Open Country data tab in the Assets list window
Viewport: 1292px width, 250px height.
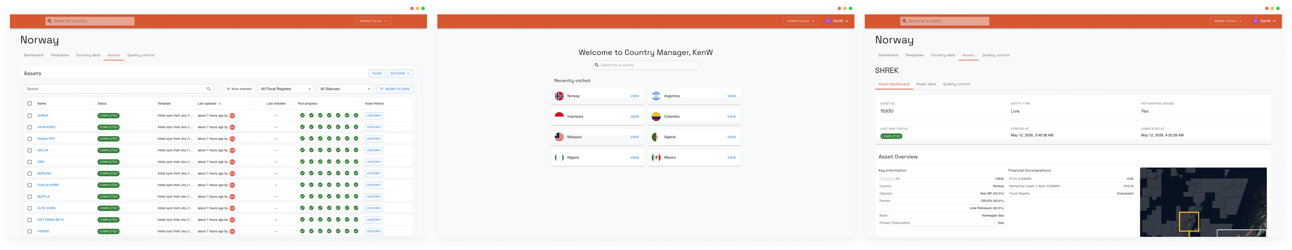click(x=88, y=55)
